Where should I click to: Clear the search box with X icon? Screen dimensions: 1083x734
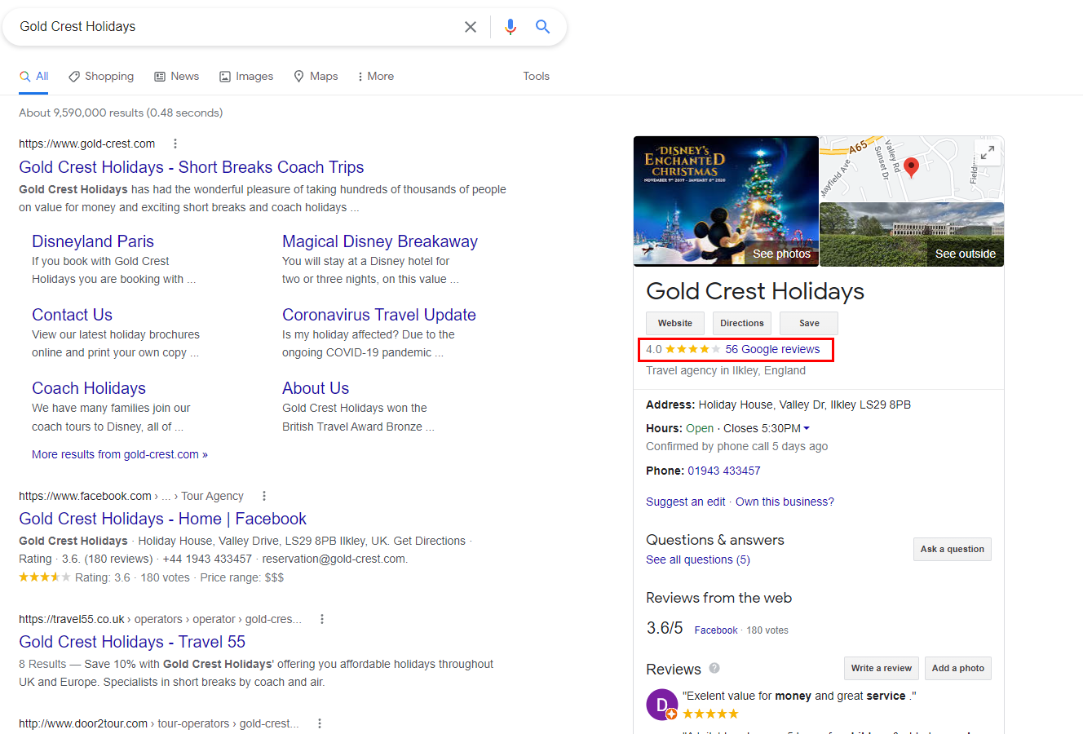471,27
